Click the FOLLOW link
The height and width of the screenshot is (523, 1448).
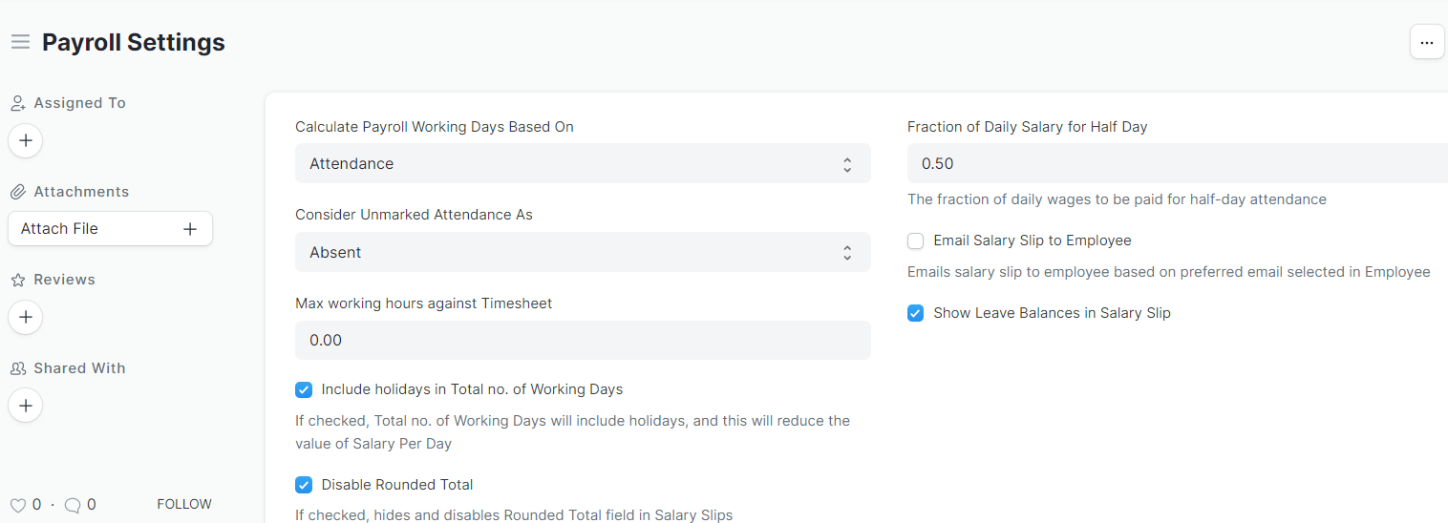184,504
